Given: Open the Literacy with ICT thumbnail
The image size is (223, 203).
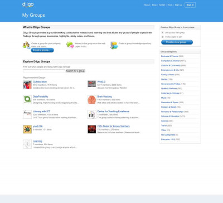Looking at the screenshot, I should pos(27,114).
